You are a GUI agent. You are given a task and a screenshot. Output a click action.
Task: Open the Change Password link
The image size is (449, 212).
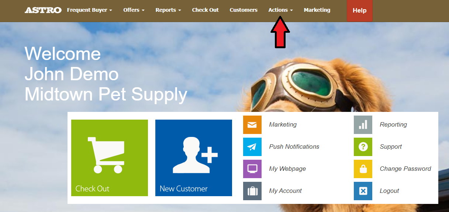point(405,169)
